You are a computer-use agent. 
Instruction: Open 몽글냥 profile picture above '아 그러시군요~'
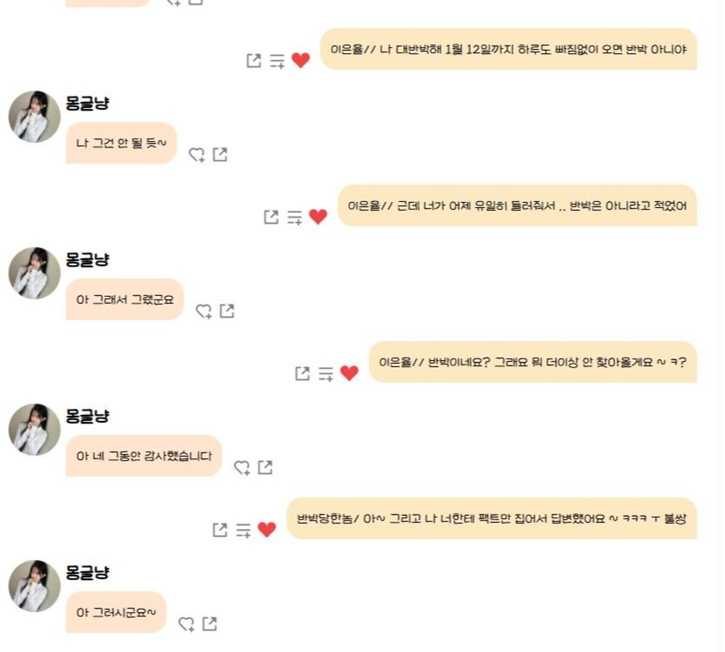coord(34,585)
